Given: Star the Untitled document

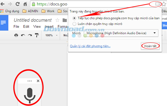Looking at the screenshot, I should tap(57, 20).
